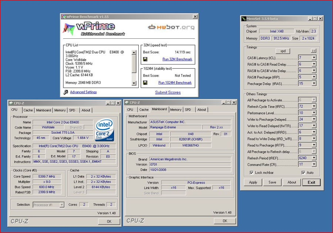Open the RAS# Precharge (tRP) dropdown
Viewport: 333px width, 233px height.
point(314,77)
